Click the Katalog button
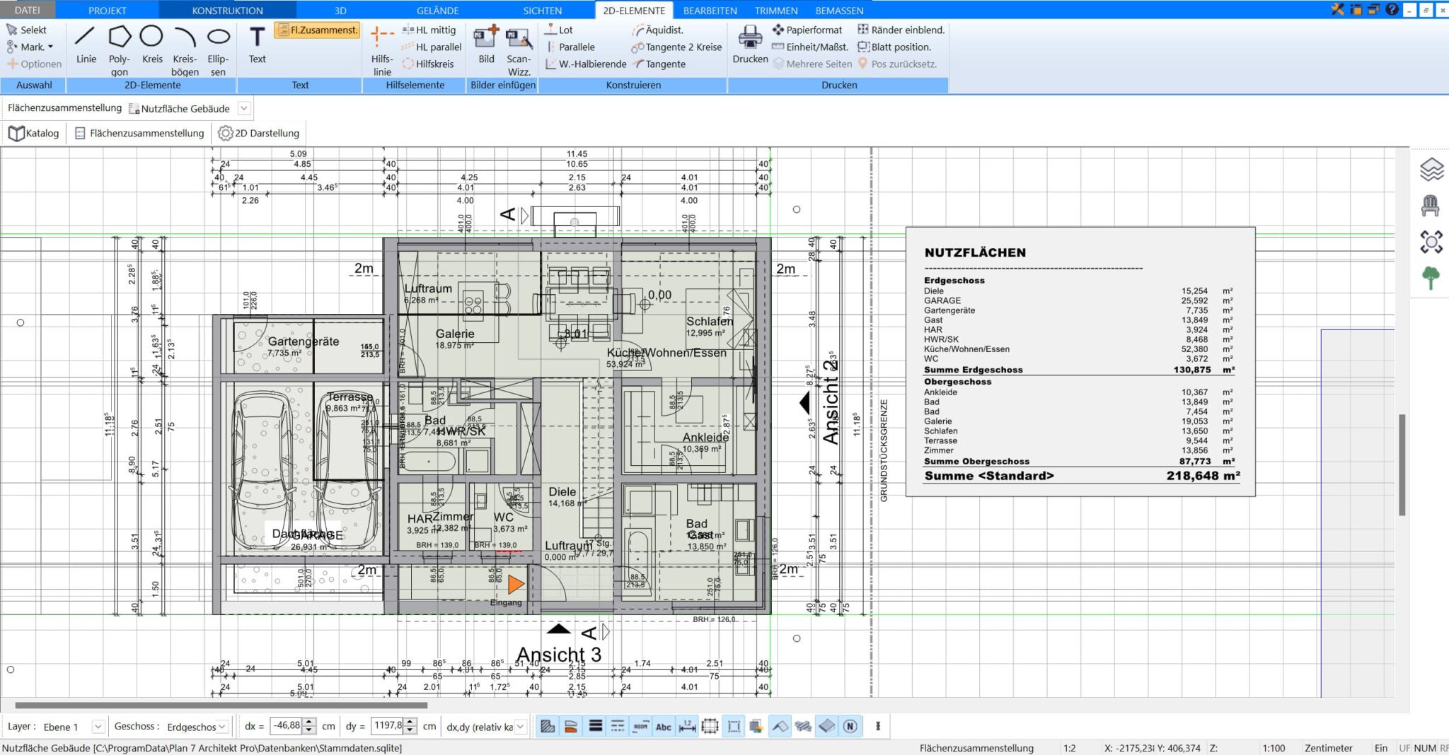The width and height of the screenshot is (1449, 755). click(x=34, y=133)
